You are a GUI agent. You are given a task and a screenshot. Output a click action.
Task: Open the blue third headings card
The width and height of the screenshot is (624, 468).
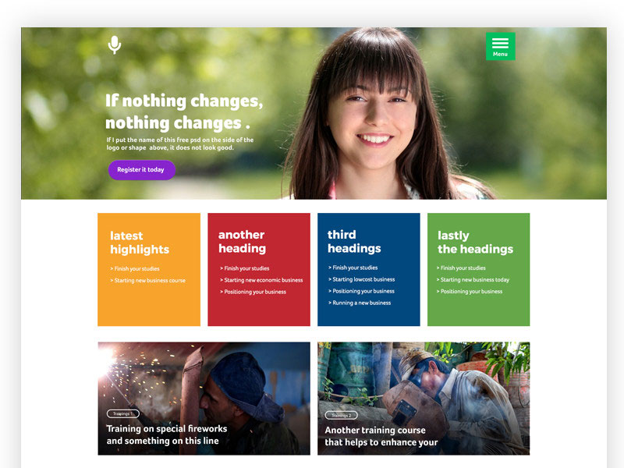[x=368, y=269]
